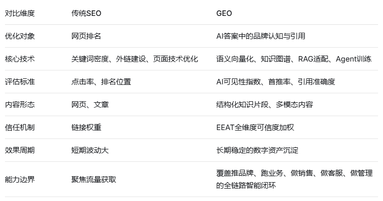The width and height of the screenshot is (383, 201).
Task: Click the 内容形态 row label
Action: [x=20, y=105]
